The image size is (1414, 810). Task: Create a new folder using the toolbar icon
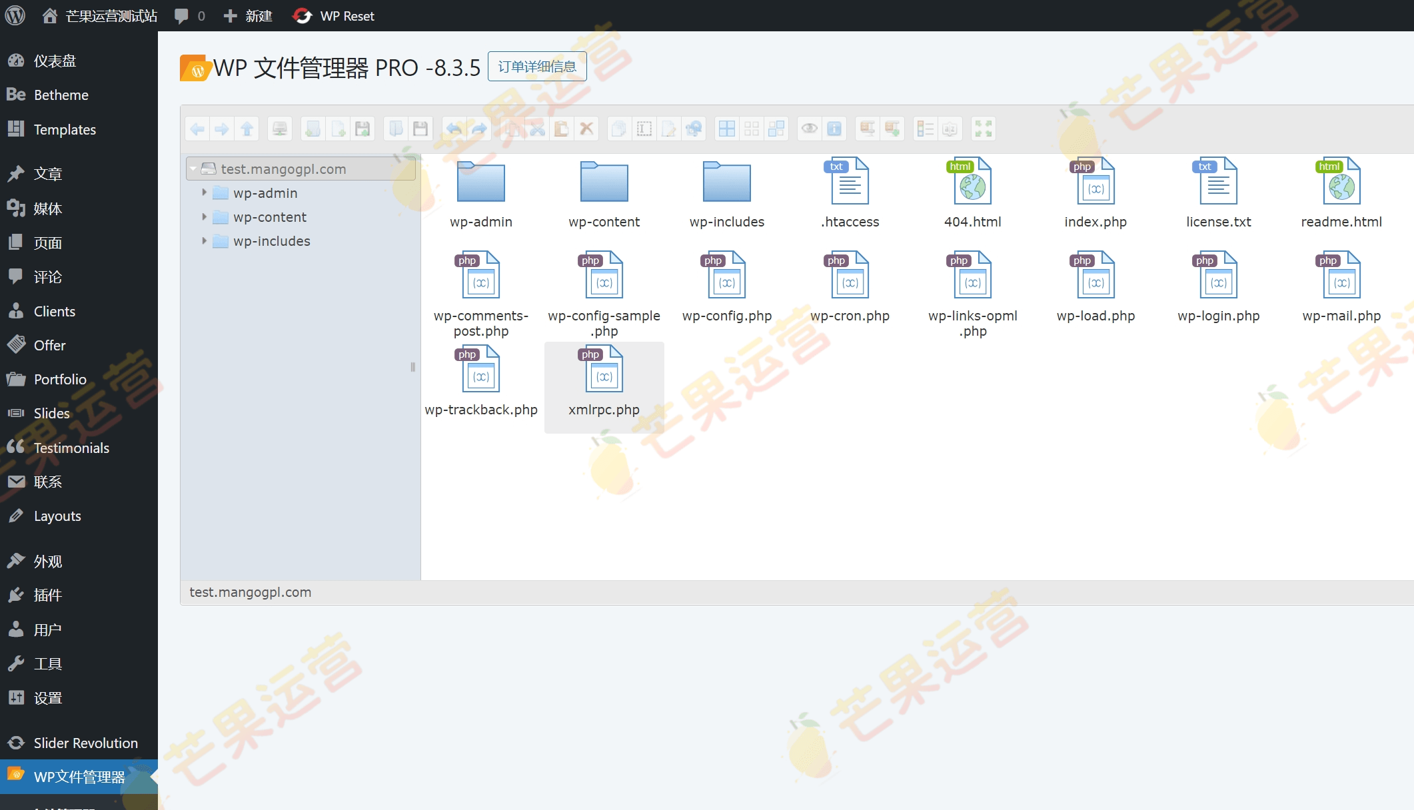point(313,128)
